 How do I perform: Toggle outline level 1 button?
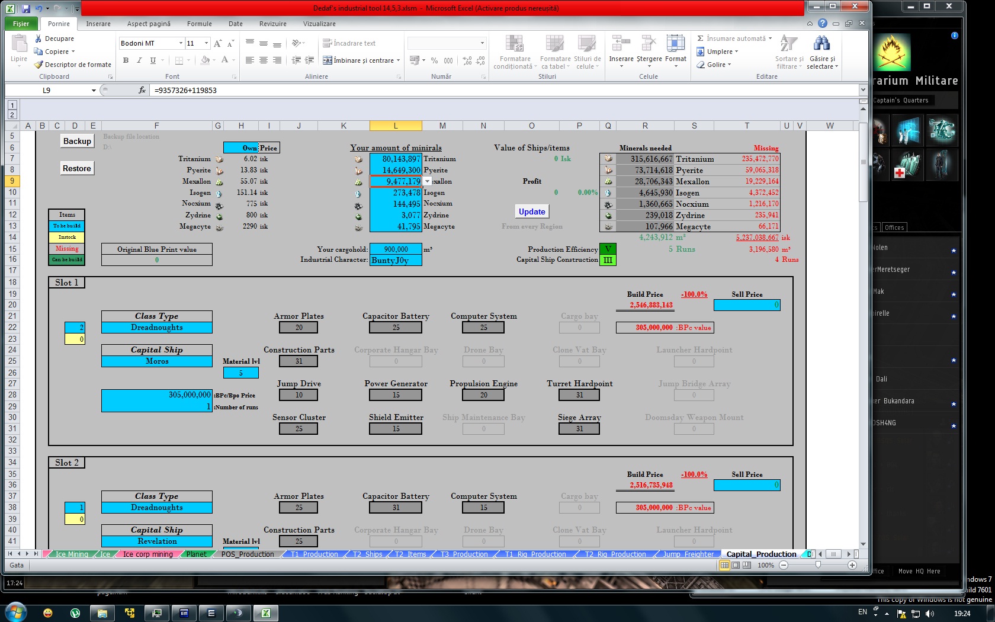click(12, 105)
